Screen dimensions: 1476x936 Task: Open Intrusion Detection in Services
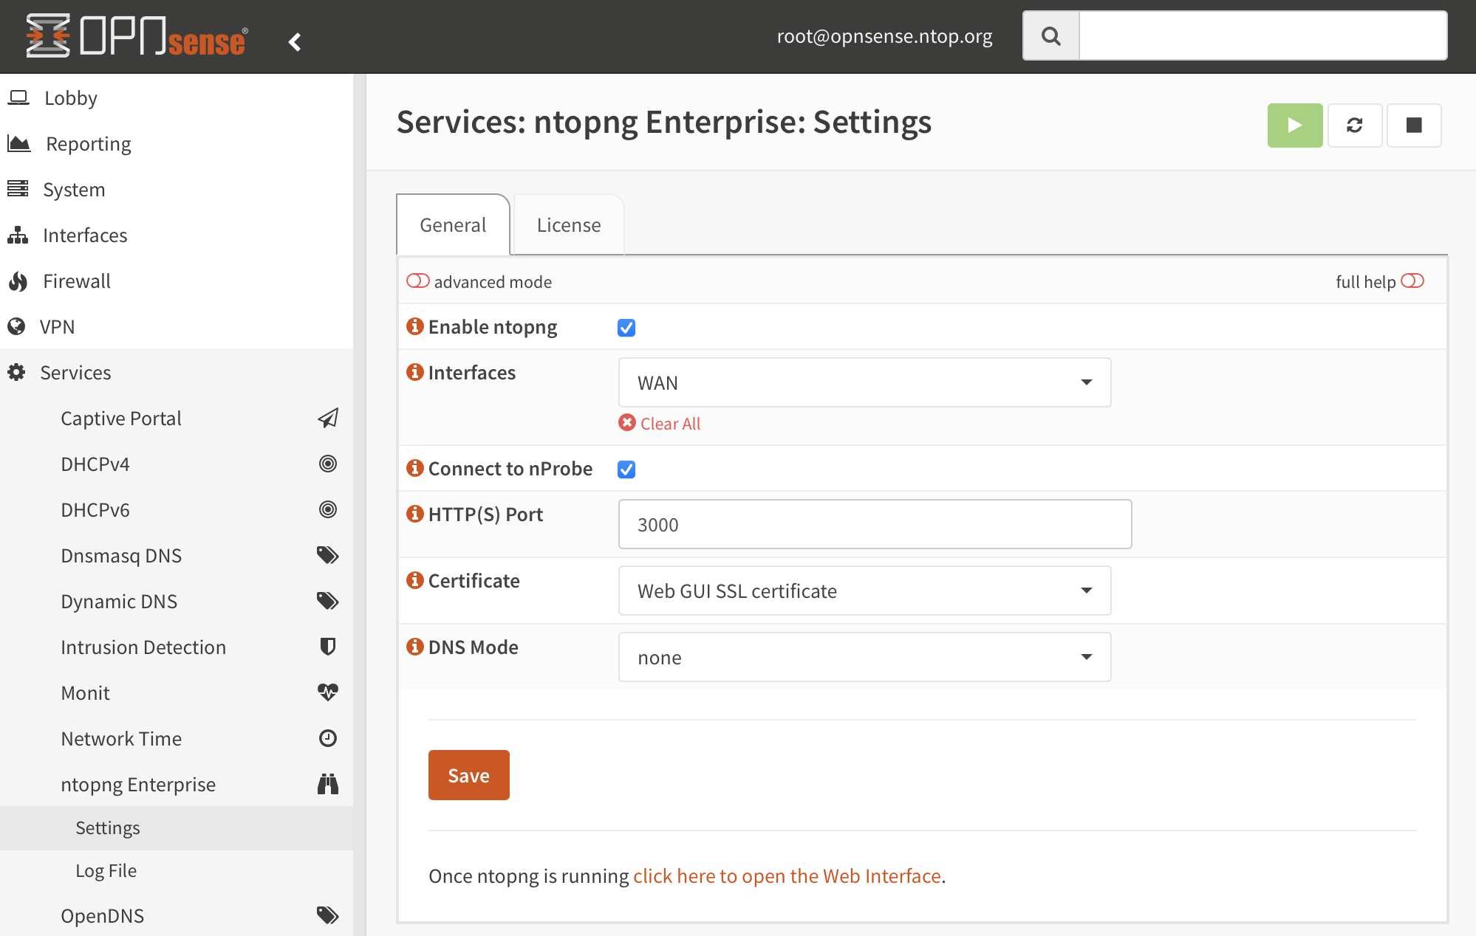pos(143,647)
